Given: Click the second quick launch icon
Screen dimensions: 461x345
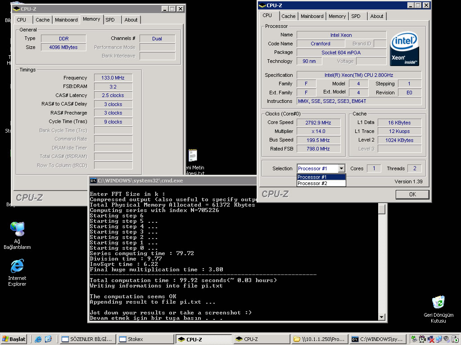Looking at the screenshot, I should click(x=48, y=339).
